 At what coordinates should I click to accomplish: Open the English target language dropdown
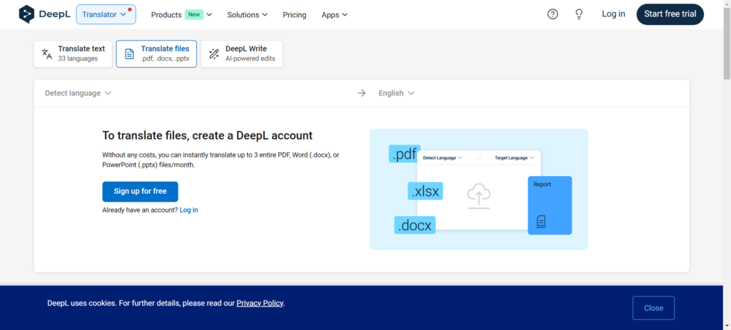396,93
